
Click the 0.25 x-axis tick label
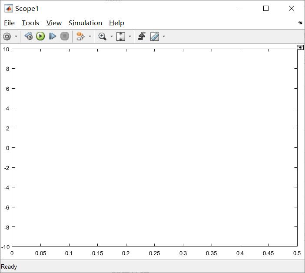click(x=154, y=253)
